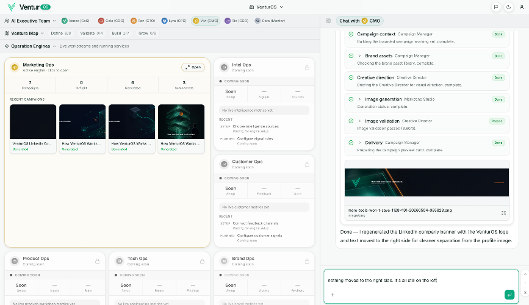Expand the Image generation step

click(x=359, y=99)
